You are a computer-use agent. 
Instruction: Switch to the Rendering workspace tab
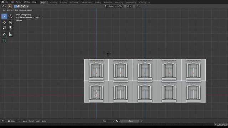click(x=119, y=2)
